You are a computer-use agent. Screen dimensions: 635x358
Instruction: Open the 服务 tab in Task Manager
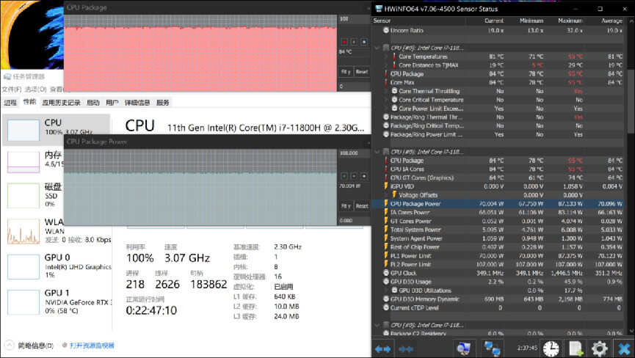[x=163, y=103]
